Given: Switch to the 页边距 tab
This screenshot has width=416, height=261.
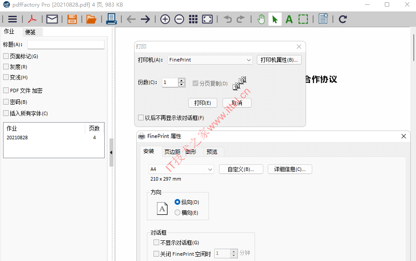Looking at the screenshot, I should [x=172, y=152].
